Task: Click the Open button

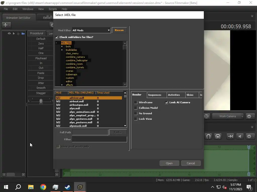Action: click(x=169, y=163)
